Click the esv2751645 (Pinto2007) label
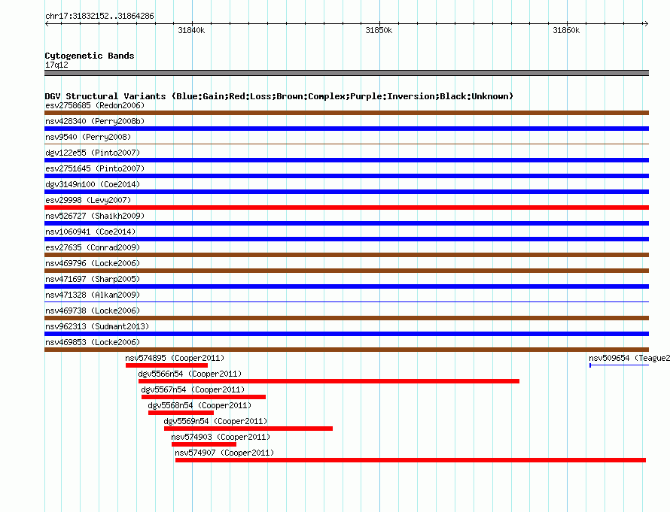 [x=95, y=168]
